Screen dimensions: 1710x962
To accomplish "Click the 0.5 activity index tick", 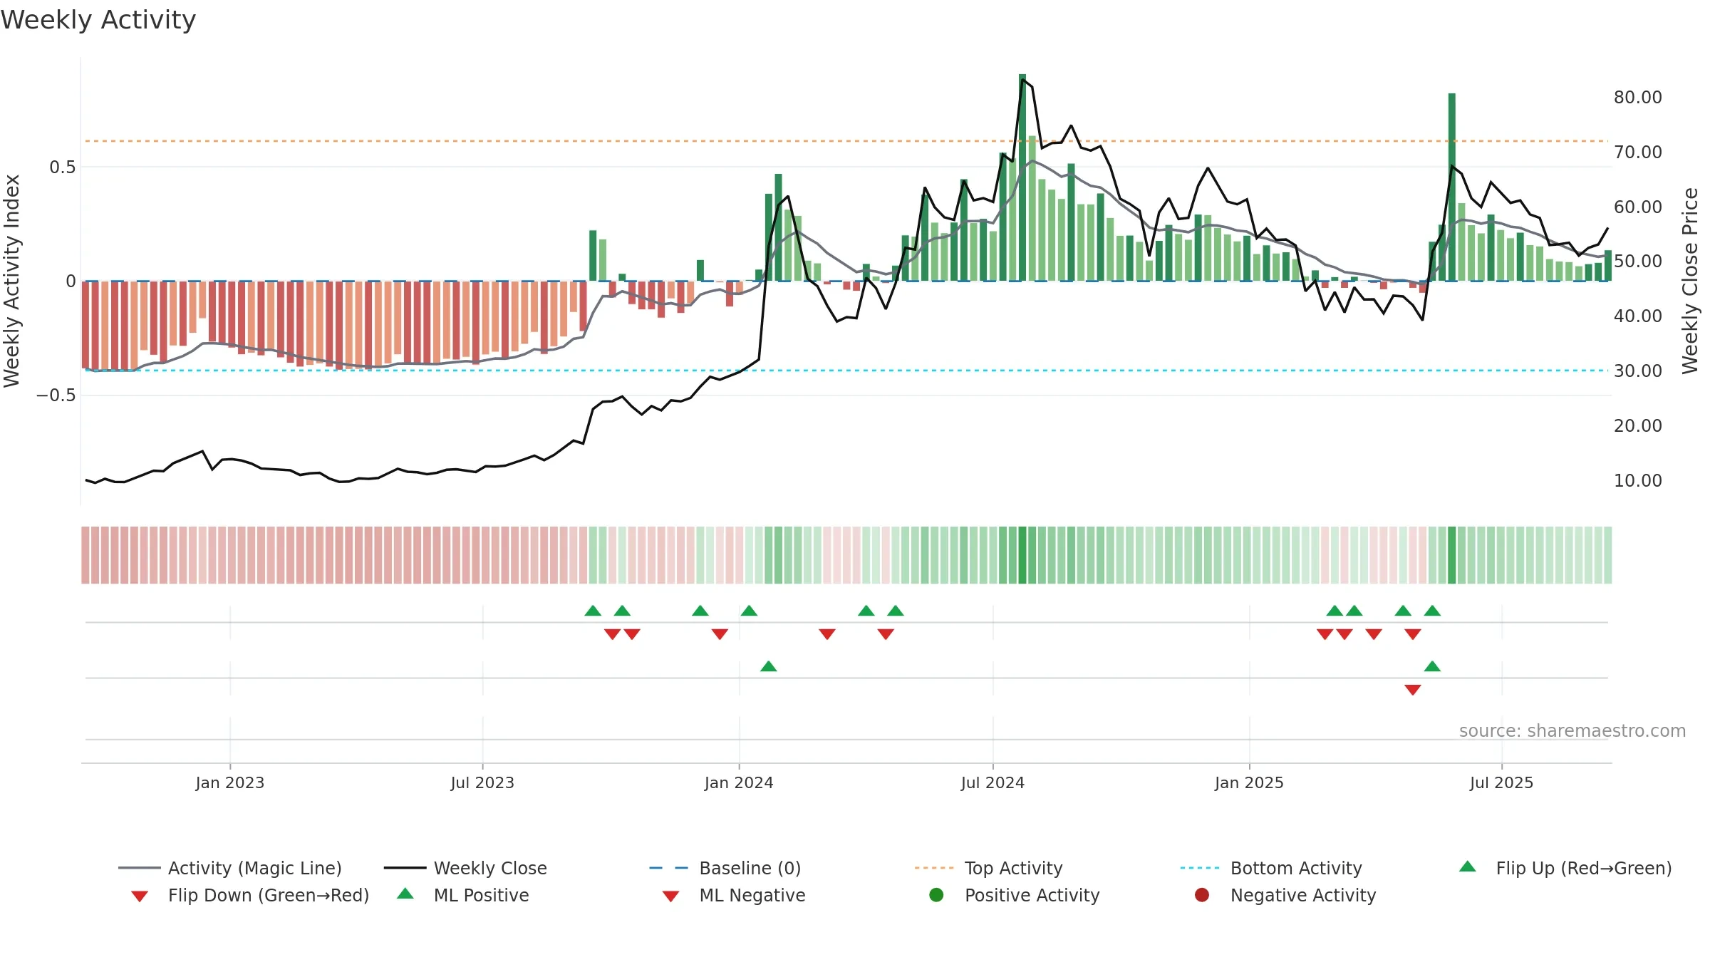I will (x=62, y=167).
